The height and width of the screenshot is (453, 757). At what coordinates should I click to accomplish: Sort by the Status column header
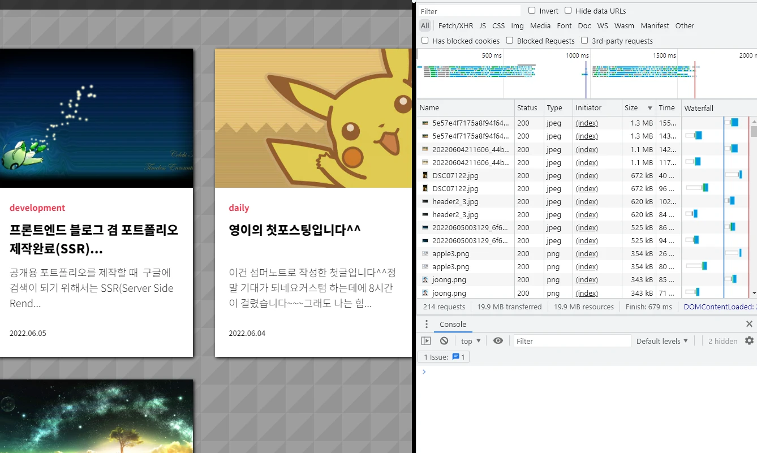click(528, 107)
